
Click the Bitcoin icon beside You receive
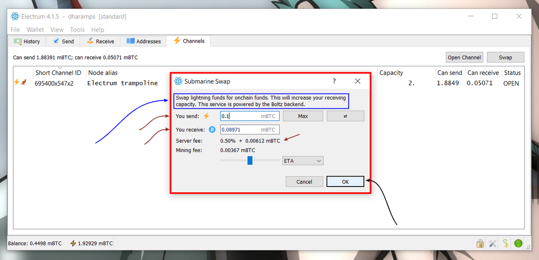pos(212,129)
